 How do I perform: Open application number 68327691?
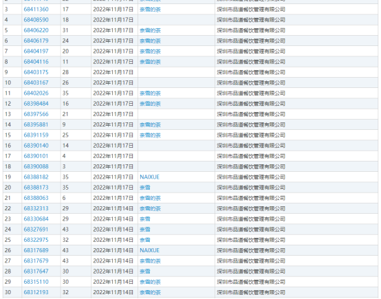36,230
